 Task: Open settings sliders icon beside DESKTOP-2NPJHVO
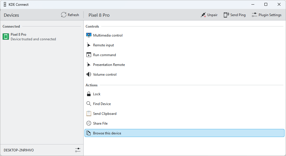78,150
